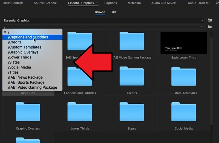The image size is (219, 143).
Task: Select the Basic Lower Third template thumbnail
Action: pos(184,43)
